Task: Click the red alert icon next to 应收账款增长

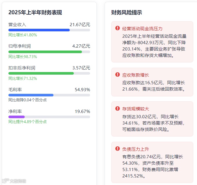Action: click(x=117, y=75)
